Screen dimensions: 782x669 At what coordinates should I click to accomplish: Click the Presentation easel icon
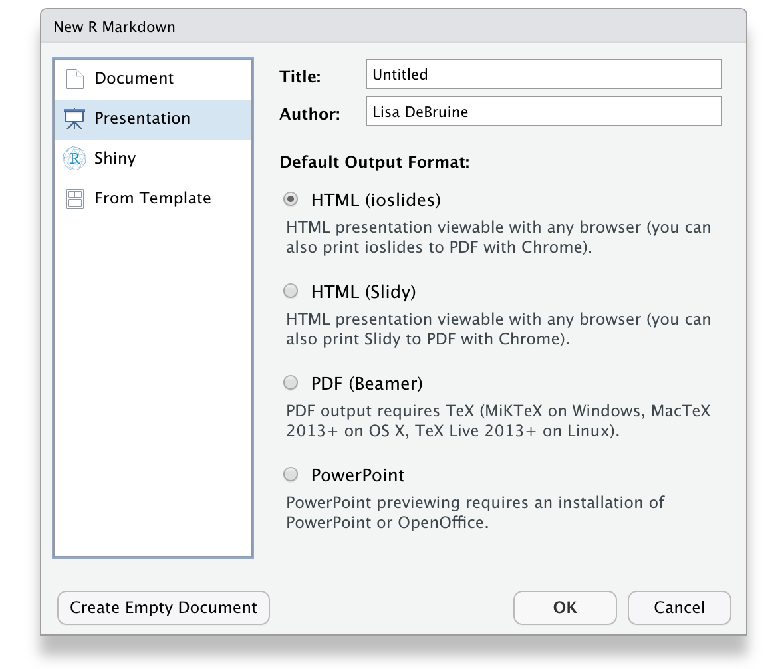coord(74,119)
